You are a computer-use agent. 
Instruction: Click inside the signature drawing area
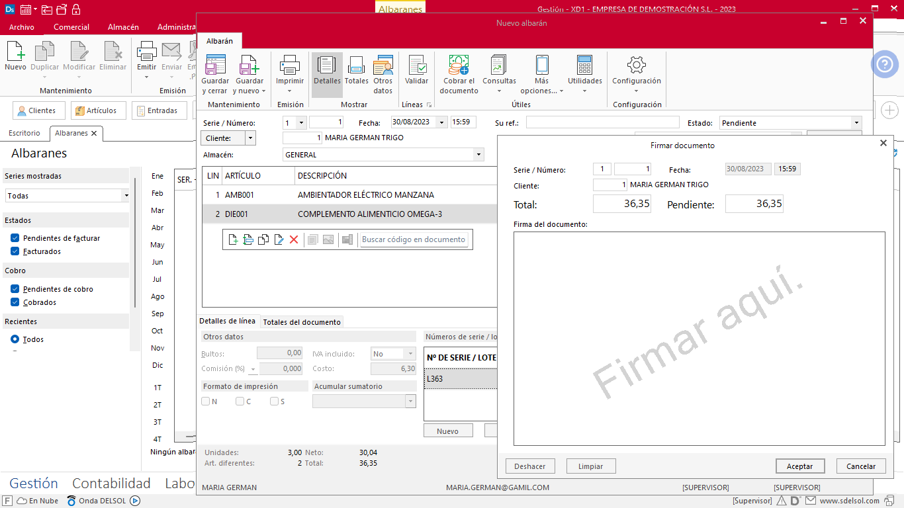coord(699,339)
